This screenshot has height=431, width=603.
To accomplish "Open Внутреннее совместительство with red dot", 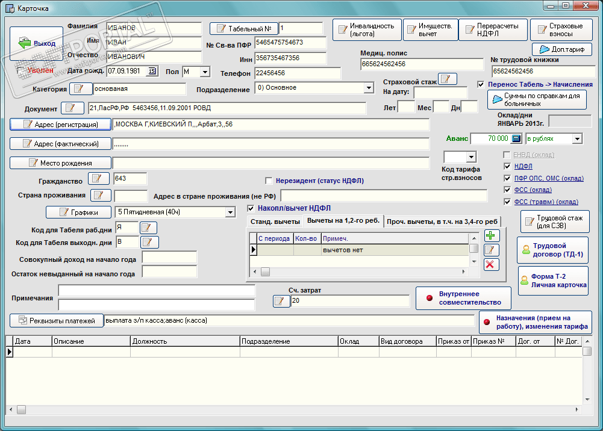I will click(463, 298).
